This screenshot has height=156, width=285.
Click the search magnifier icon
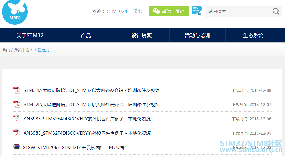click(276, 11)
